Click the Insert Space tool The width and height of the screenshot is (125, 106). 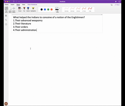pos(14,10)
